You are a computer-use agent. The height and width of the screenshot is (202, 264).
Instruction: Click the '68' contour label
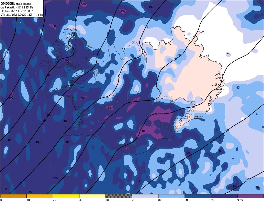tap(44, 121)
